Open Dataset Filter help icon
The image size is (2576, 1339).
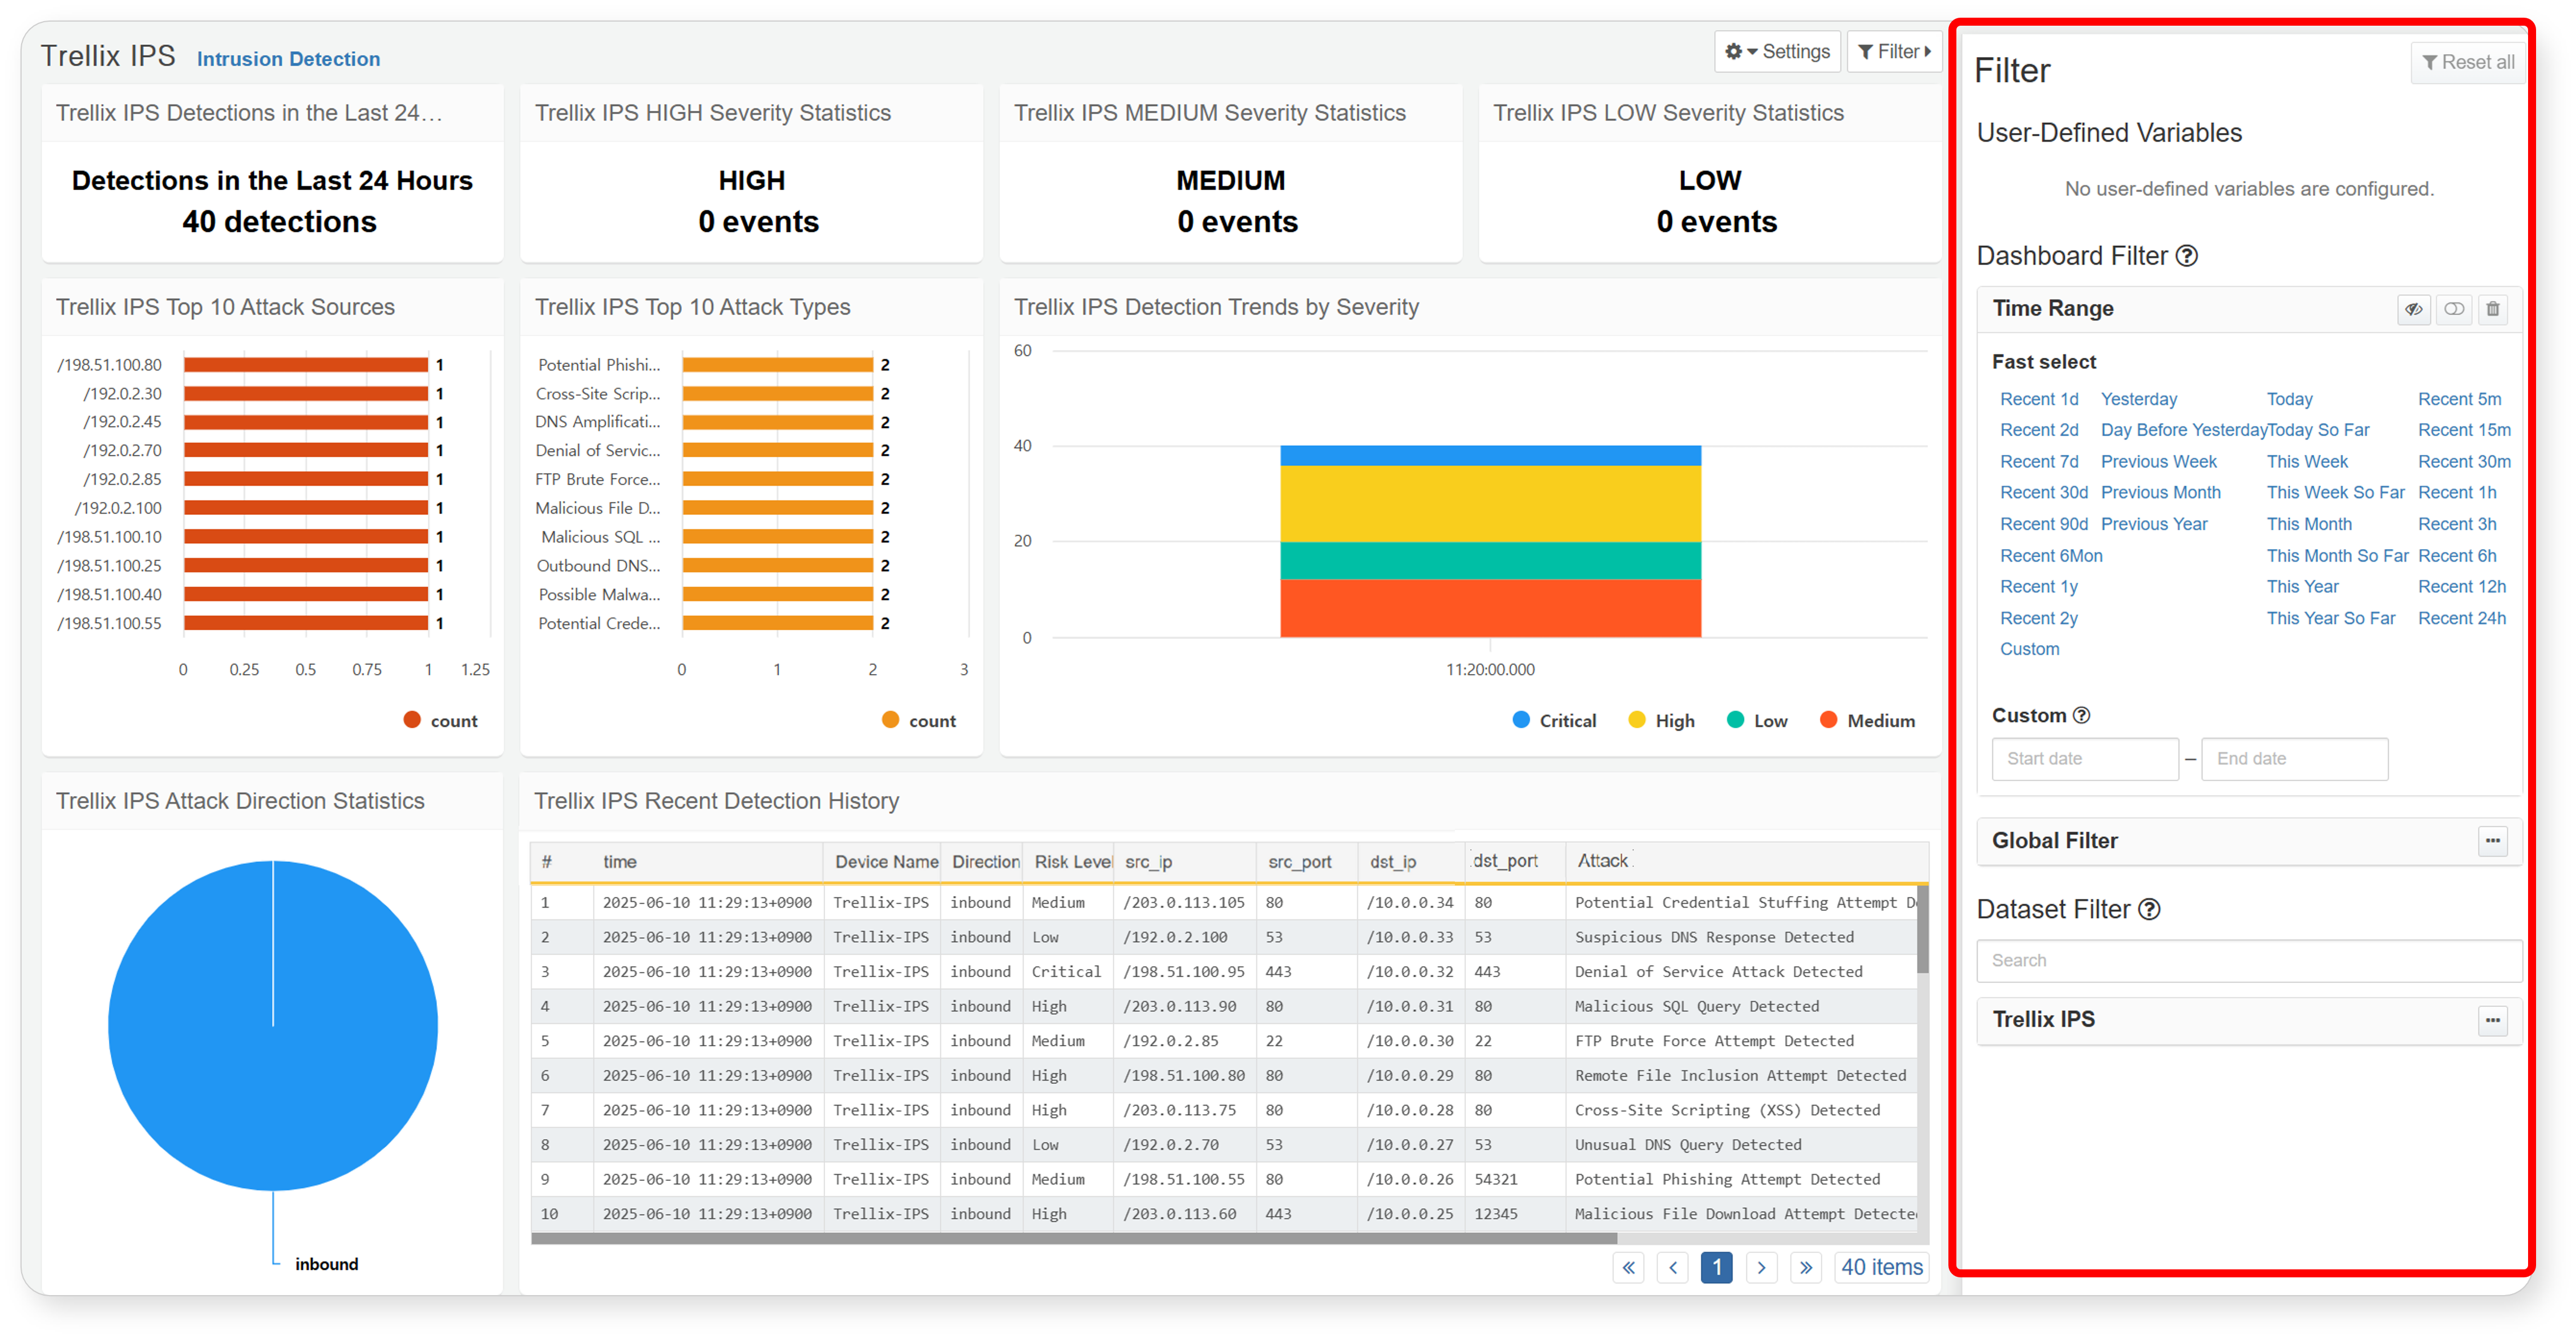click(x=2149, y=910)
